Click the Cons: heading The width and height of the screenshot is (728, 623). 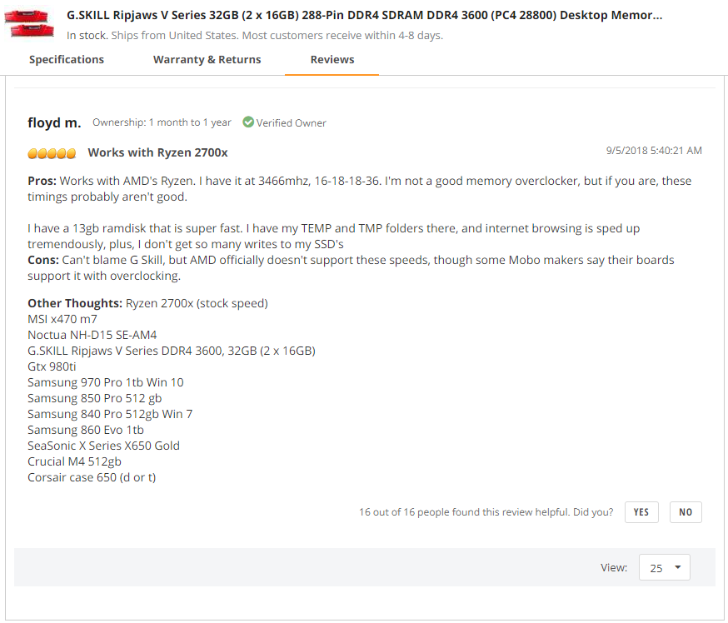point(43,260)
